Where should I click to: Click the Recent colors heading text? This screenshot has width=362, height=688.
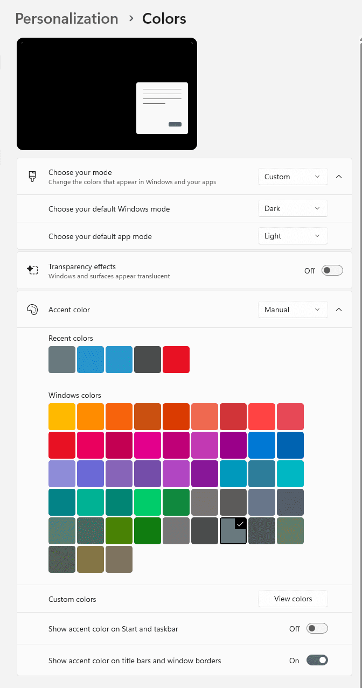click(71, 338)
